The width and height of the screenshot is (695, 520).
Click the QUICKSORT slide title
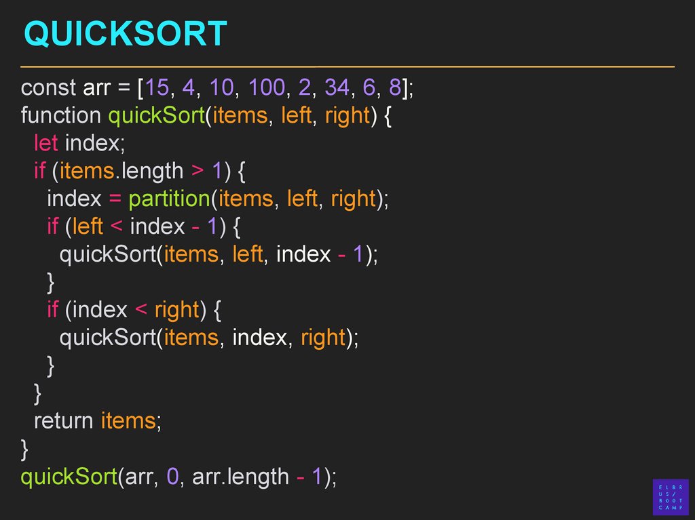pos(125,34)
